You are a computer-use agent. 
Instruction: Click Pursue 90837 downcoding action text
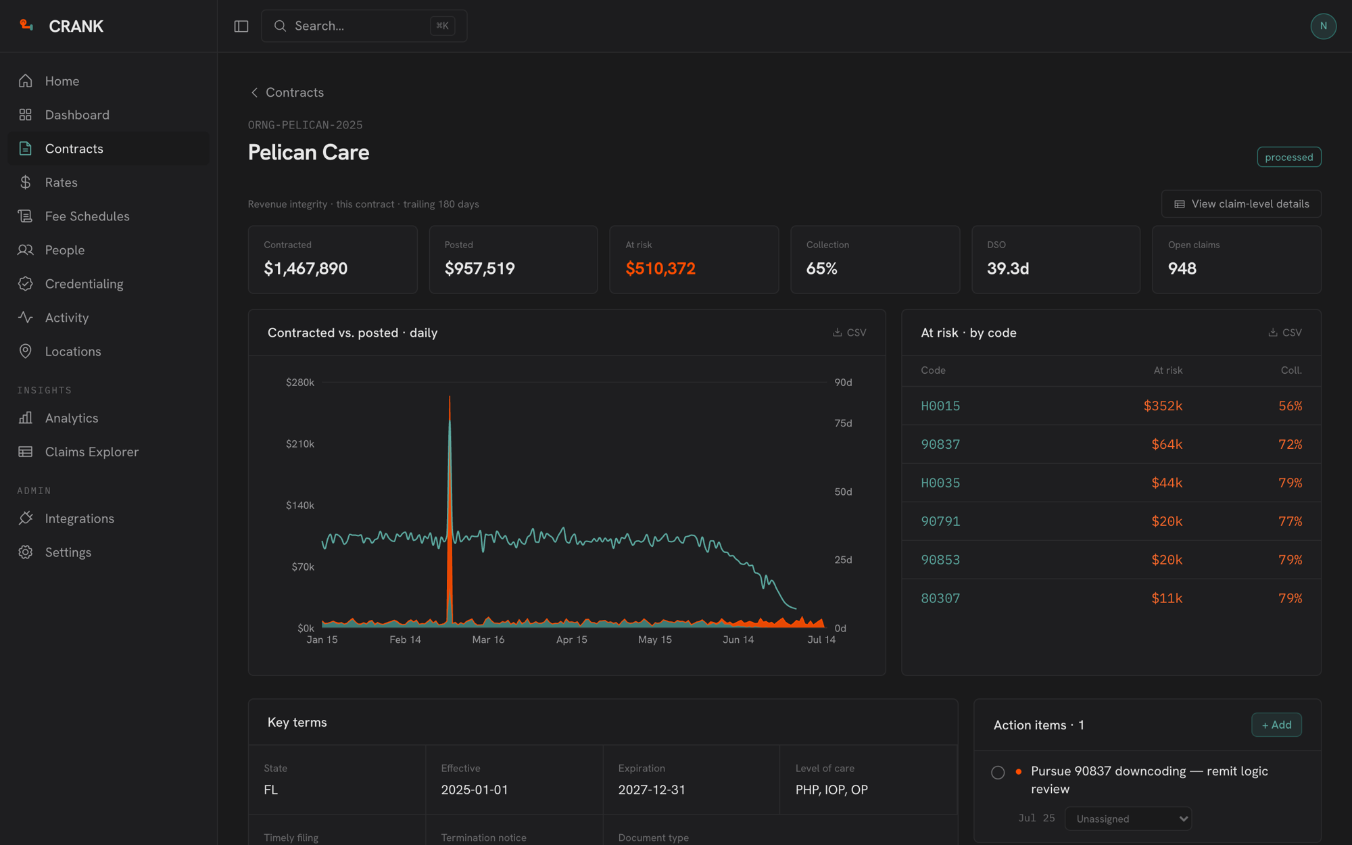coord(1149,780)
